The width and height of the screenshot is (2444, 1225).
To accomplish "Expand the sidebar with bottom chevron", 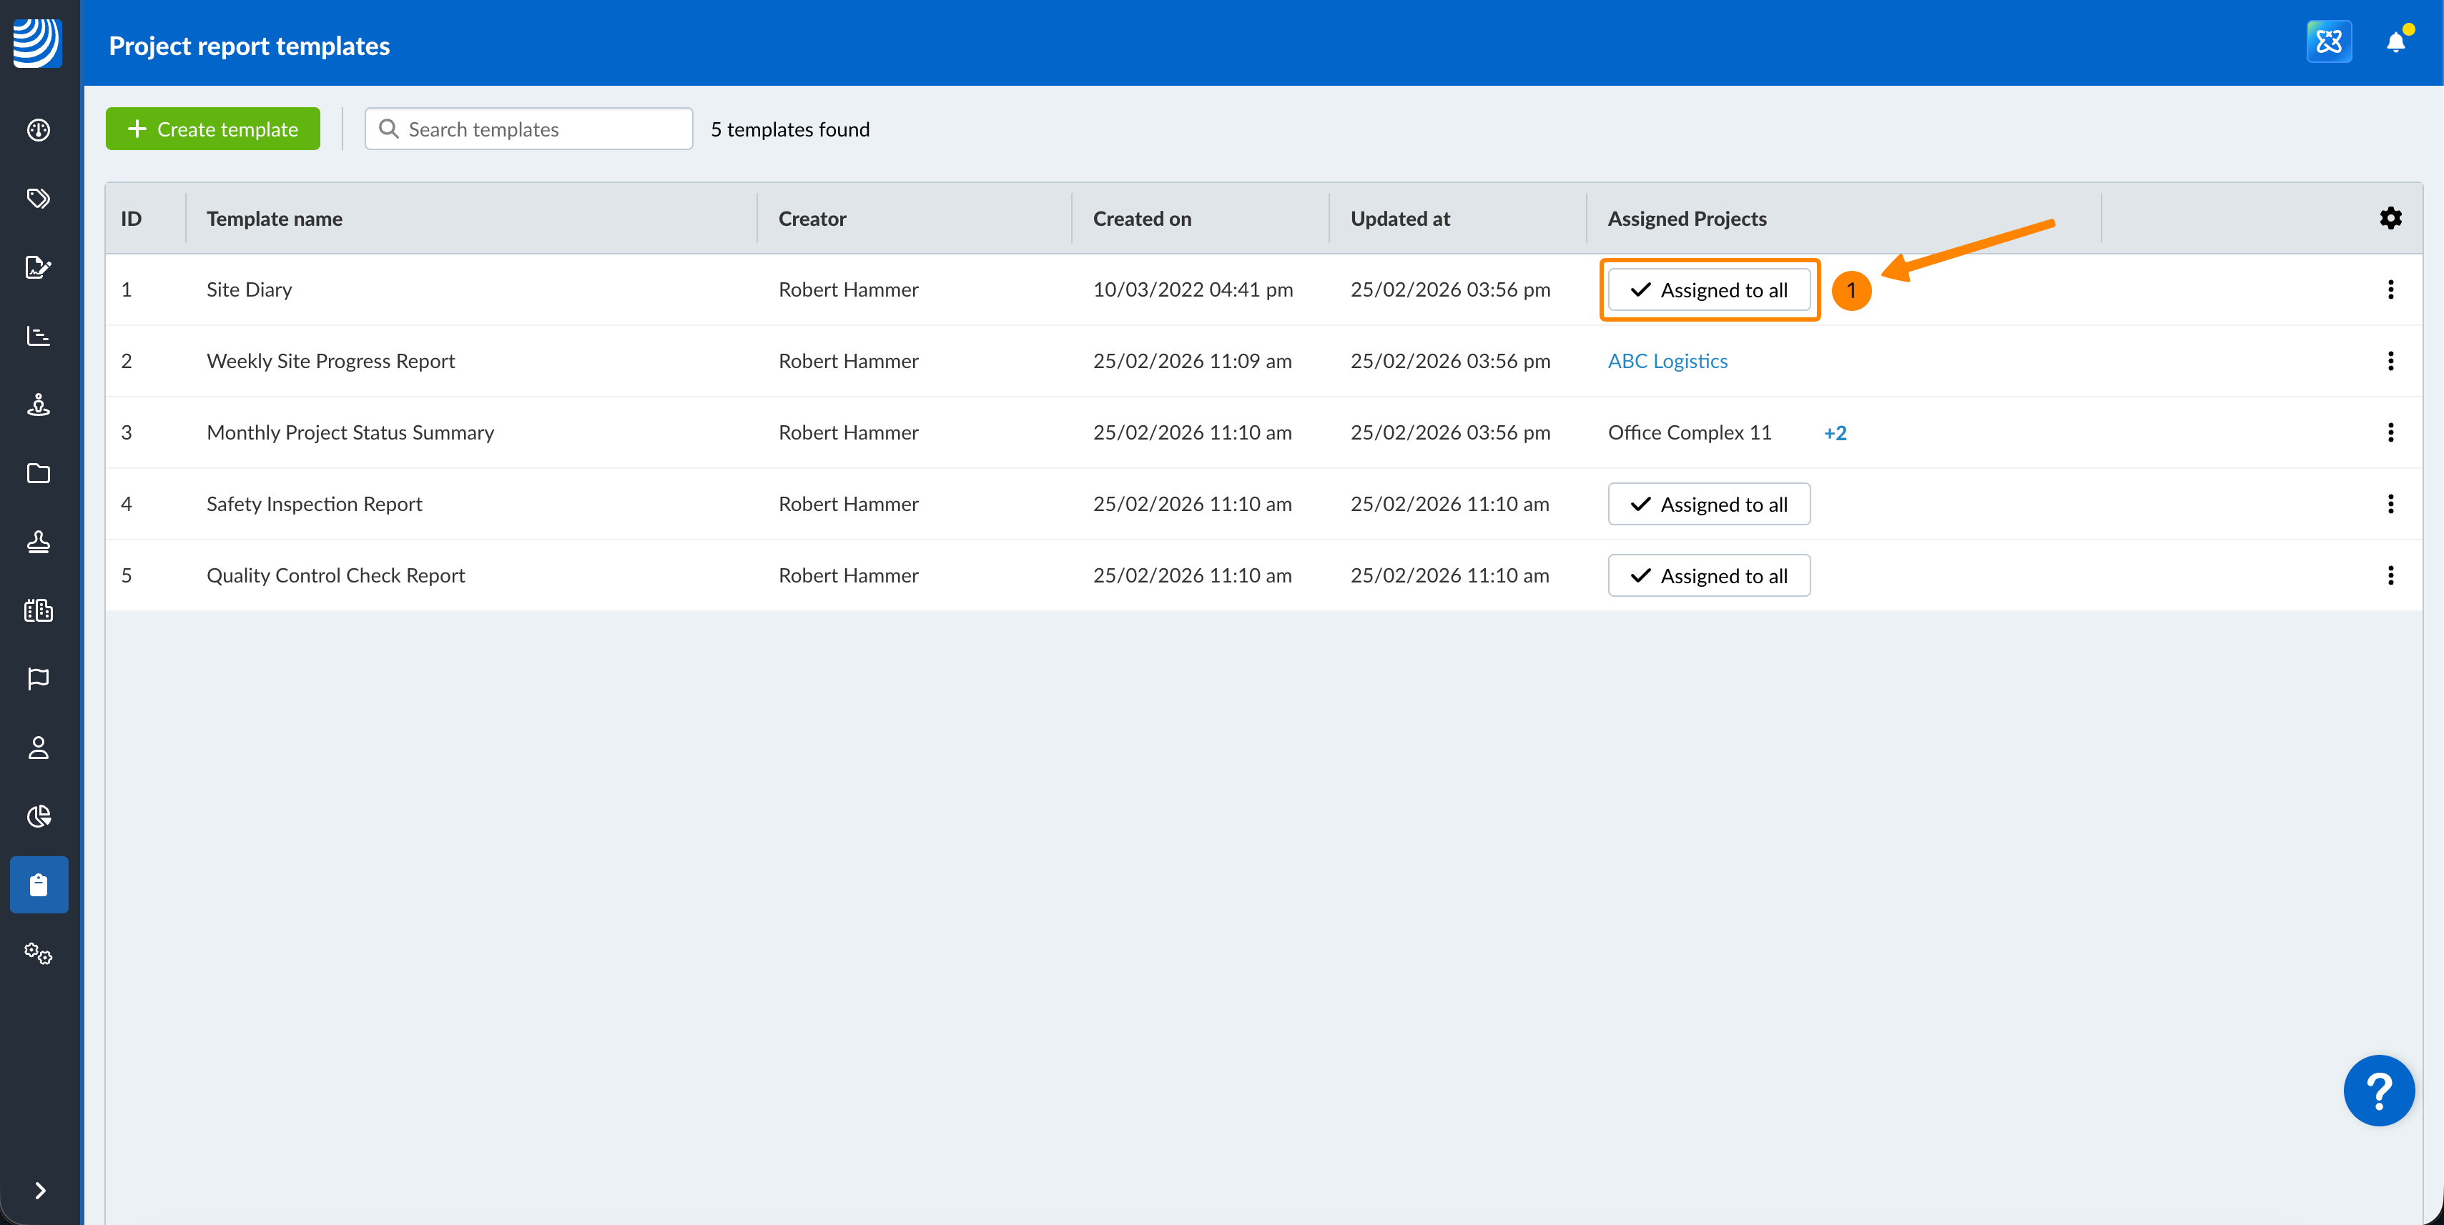I will (x=40, y=1191).
